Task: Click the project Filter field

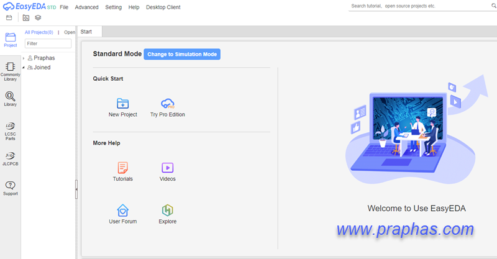Action: pyautogui.click(x=48, y=43)
